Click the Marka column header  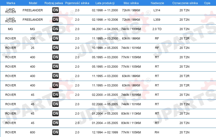(11, 3)
